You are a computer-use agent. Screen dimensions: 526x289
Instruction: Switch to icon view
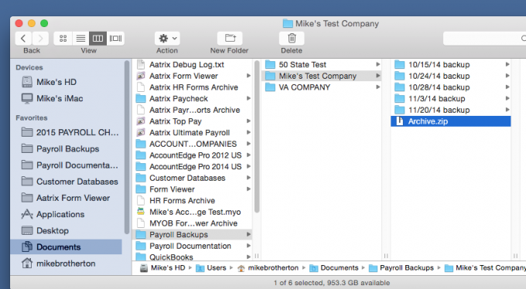(63, 39)
